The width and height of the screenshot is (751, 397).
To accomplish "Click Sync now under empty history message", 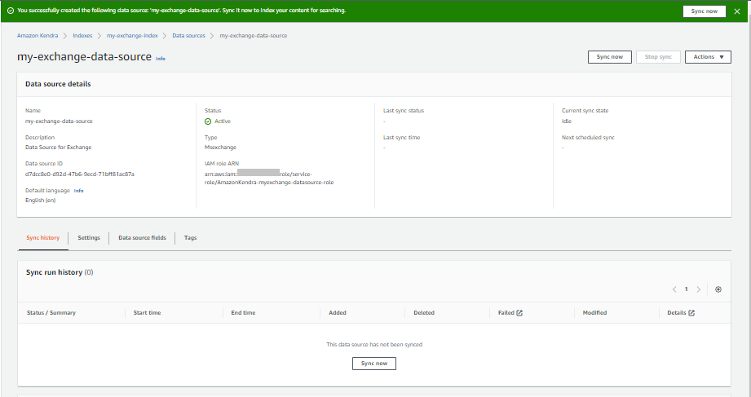I will (374, 364).
